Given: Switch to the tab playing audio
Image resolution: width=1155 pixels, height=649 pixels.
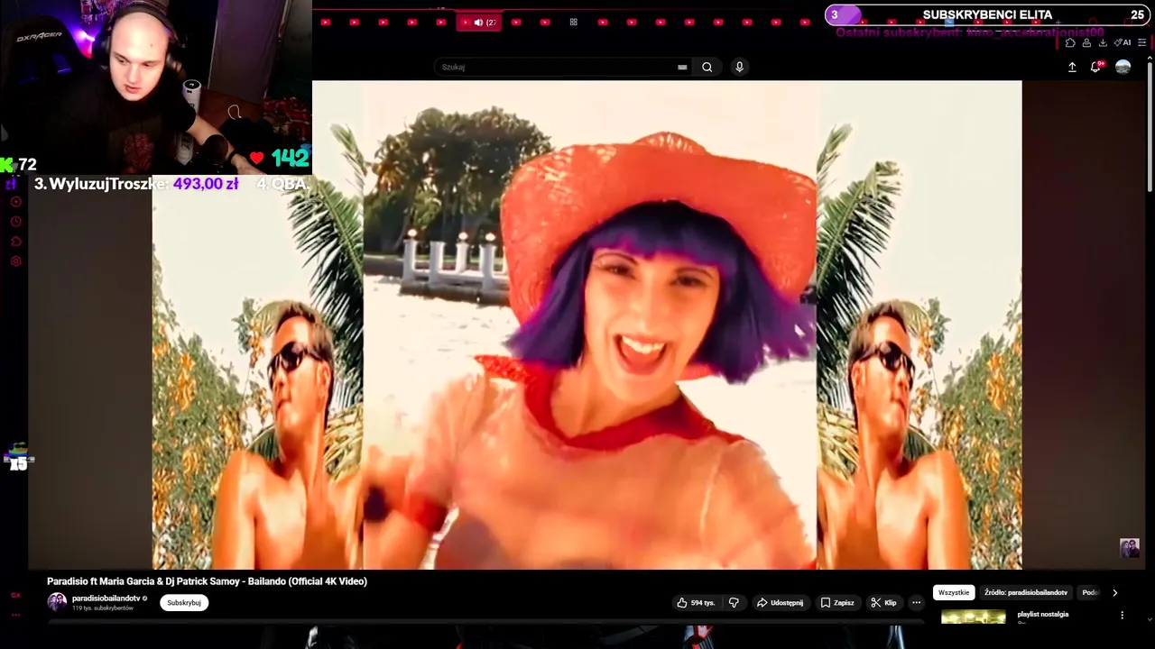Looking at the screenshot, I should pyautogui.click(x=478, y=22).
